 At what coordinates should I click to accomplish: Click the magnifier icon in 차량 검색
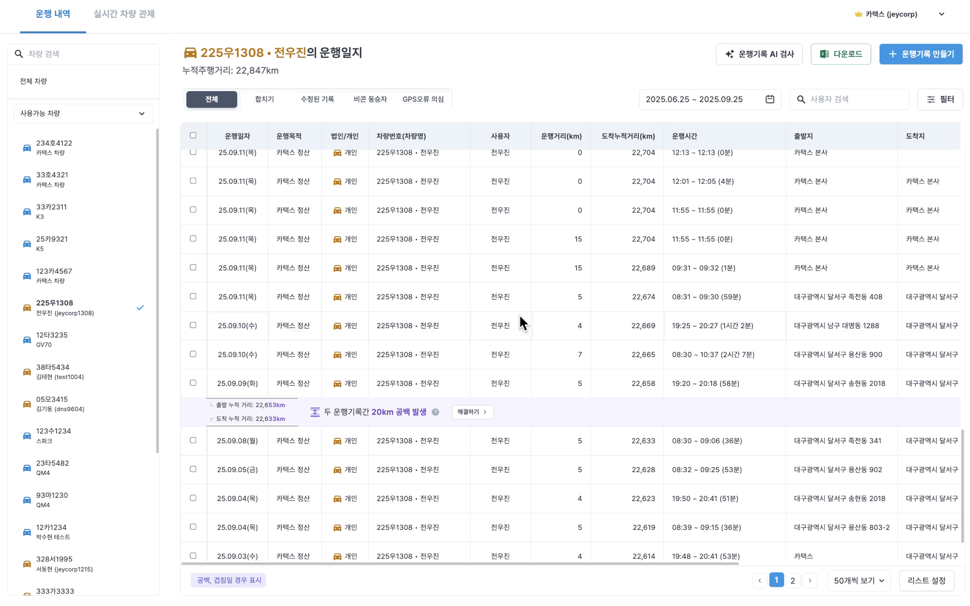19,54
